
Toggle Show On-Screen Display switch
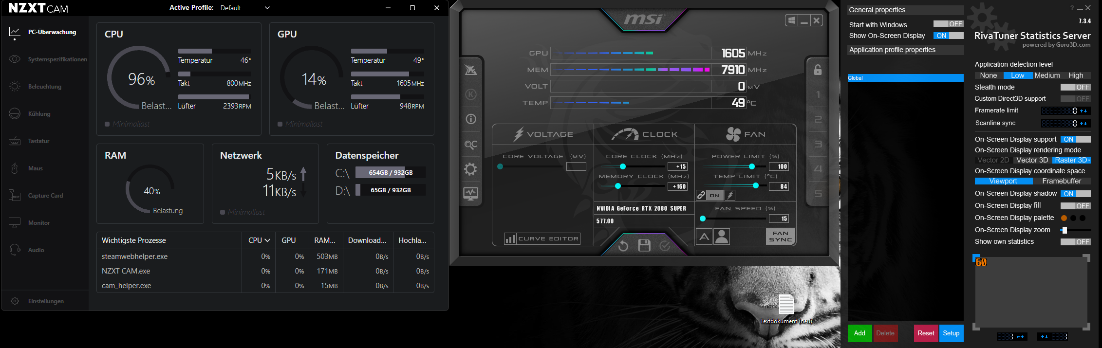coord(948,36)
